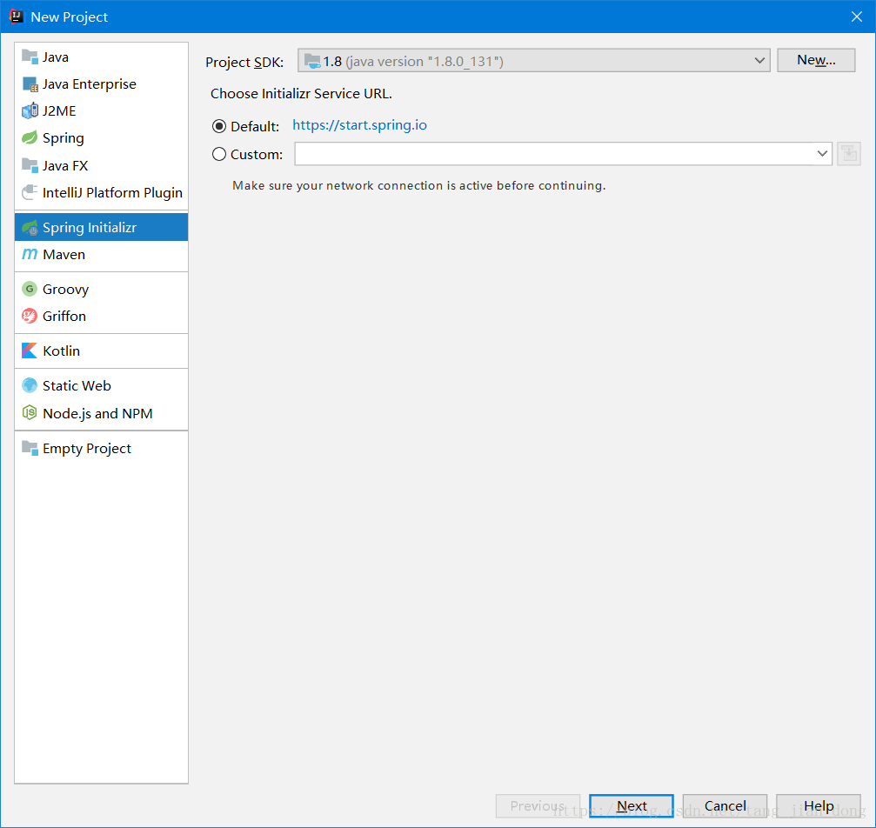Click the Node.js hexagon icon
The width and height of the screenshot is (876, 828).
(30, 413)
